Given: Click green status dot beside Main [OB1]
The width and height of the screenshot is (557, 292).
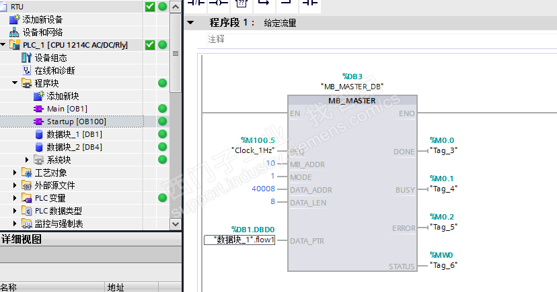Looking at the screenshot, I should pos(162,109).
